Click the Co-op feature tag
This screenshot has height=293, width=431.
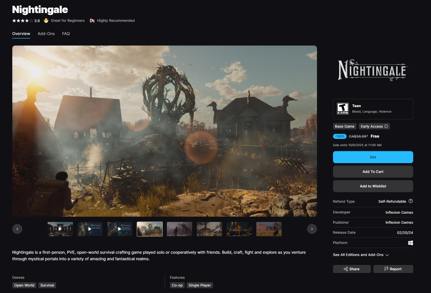pos(177,285)
